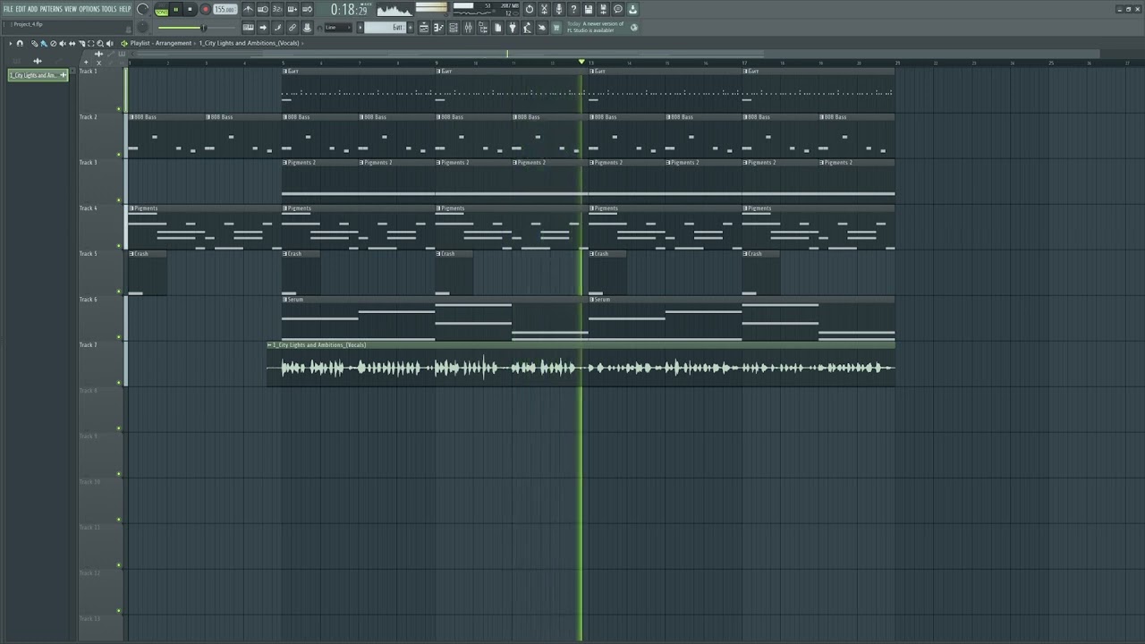
Task: Mute Track 2 with its green LED
Action: tap(119, 154)
